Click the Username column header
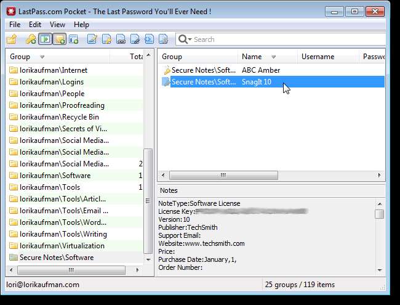 coord(328,57)
